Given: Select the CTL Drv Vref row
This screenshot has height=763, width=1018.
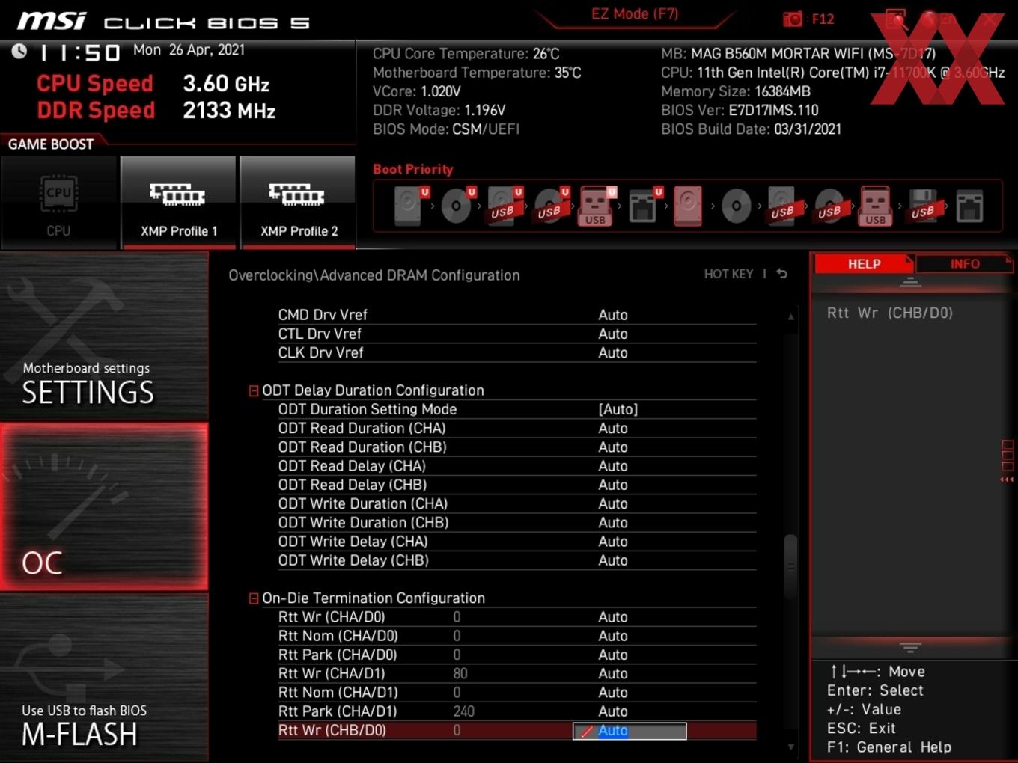Looking at the screenshot, I should [x=516, y=334].
